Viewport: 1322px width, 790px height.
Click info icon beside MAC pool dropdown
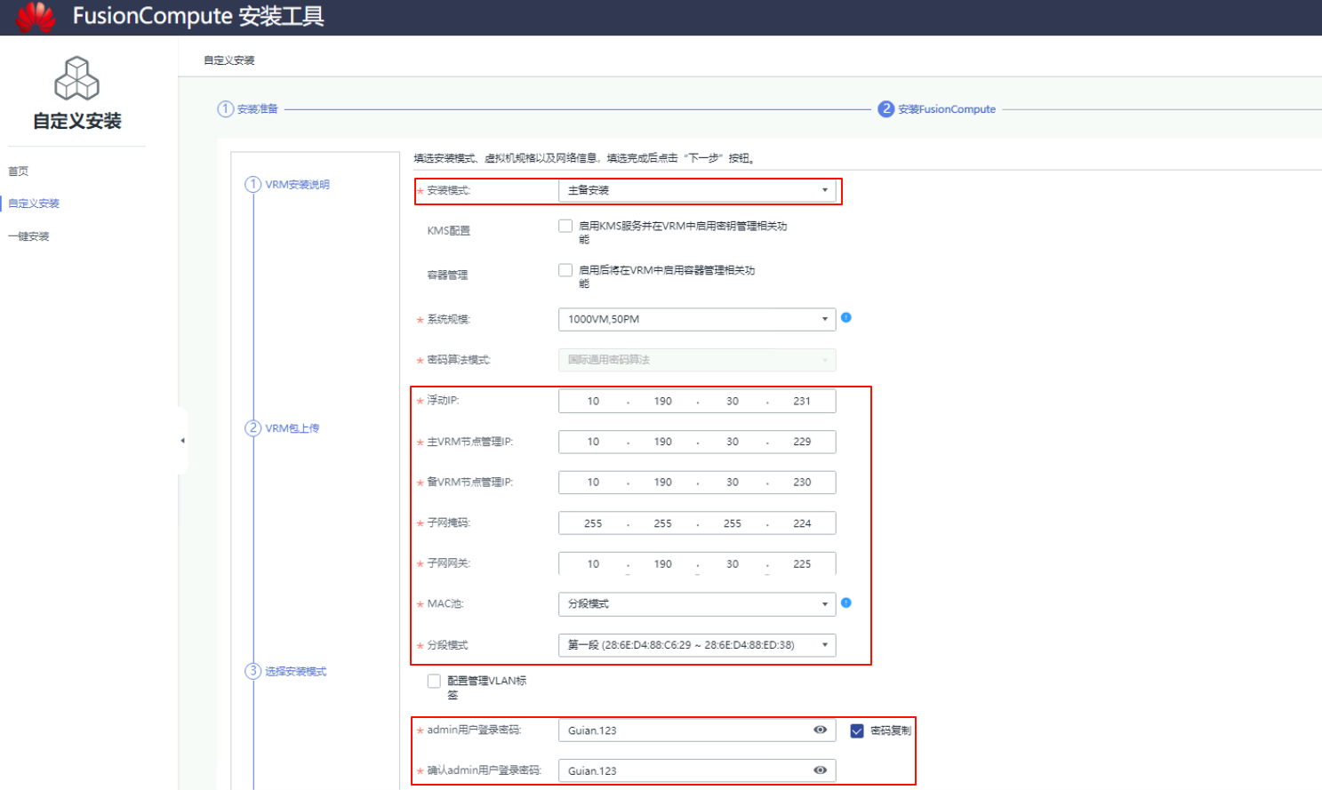coord(846,602)
